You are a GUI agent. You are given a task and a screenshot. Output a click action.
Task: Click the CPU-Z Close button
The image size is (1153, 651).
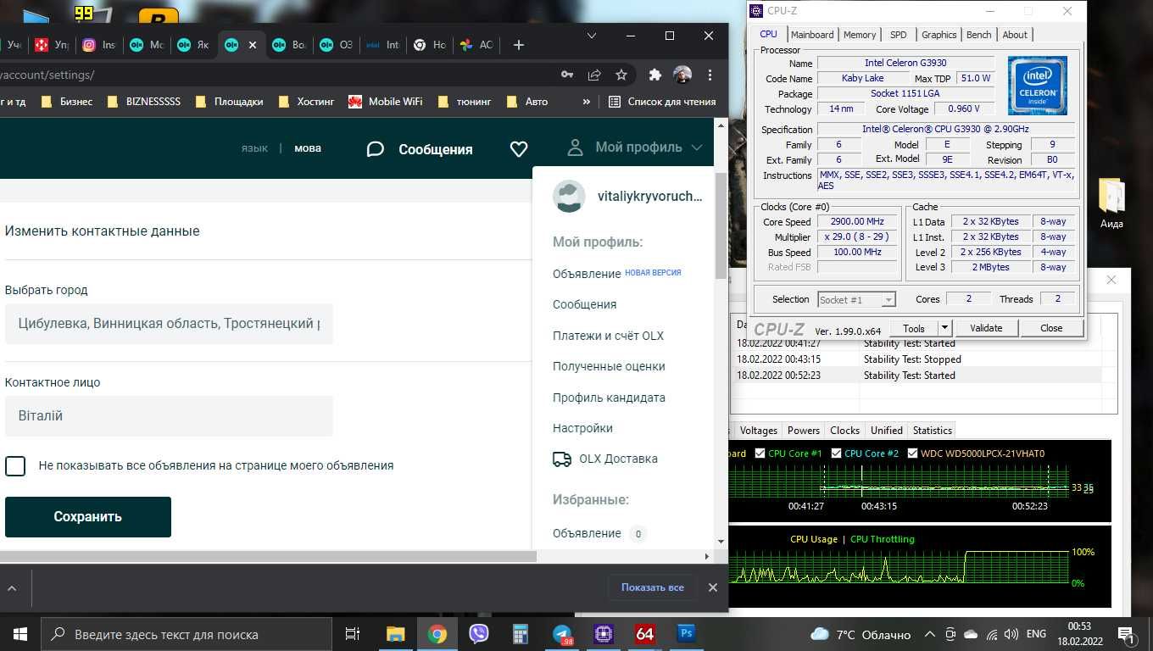pyautogui.click(x=1051, y=328)
